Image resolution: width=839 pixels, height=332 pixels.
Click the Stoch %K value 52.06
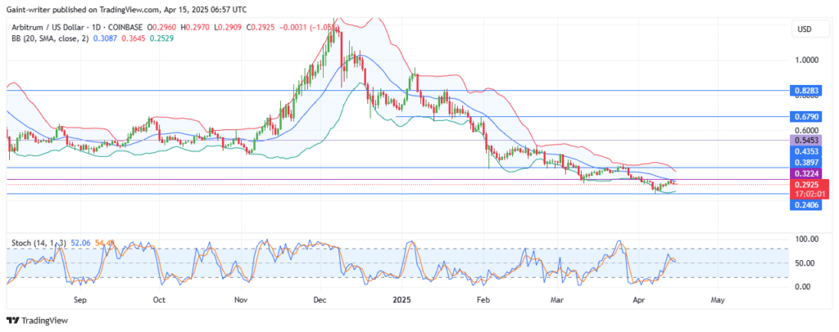coord(80,244)
